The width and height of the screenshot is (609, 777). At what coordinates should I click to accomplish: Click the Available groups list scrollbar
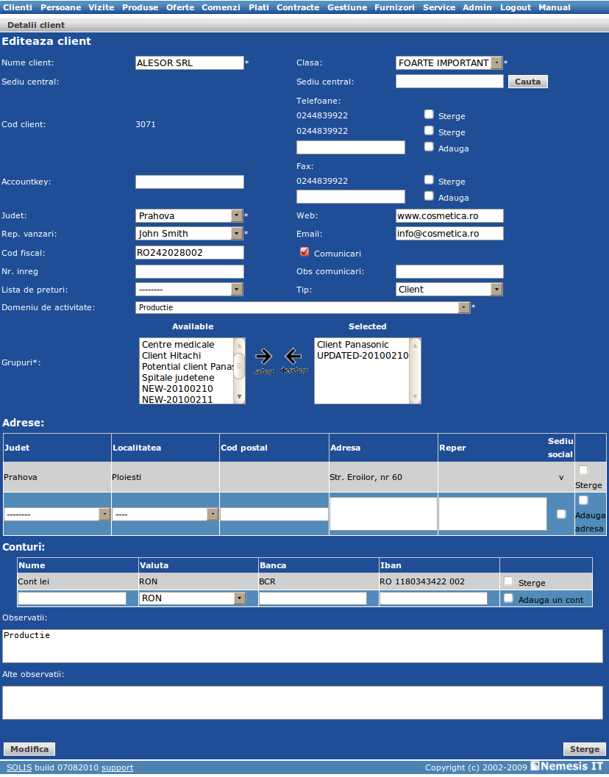(x=239, y=370)
